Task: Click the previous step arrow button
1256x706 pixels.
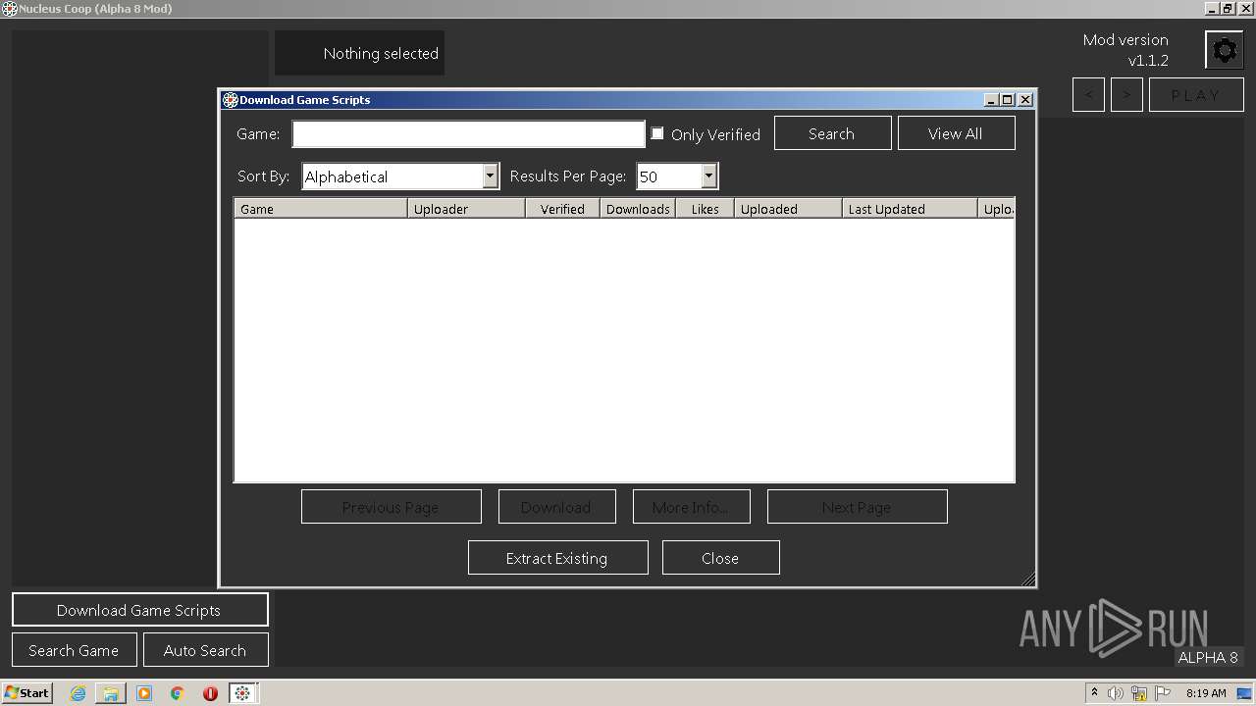Action: [x=1088, y=95]
